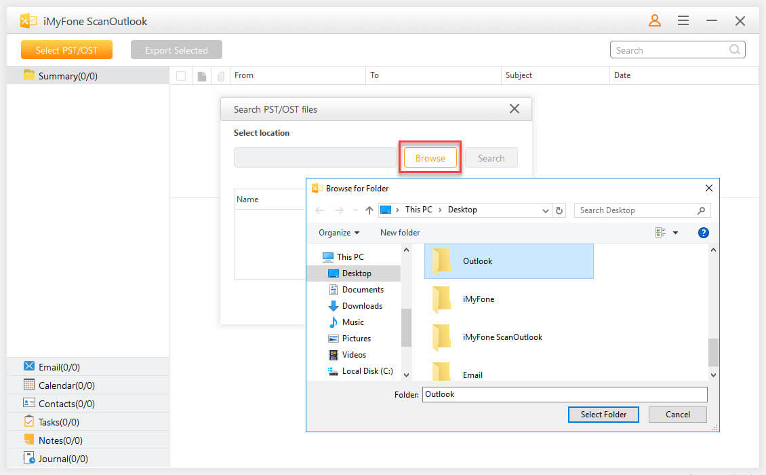Open Contacts(0/0) category

pyautogui.click(x=66, y=404)
